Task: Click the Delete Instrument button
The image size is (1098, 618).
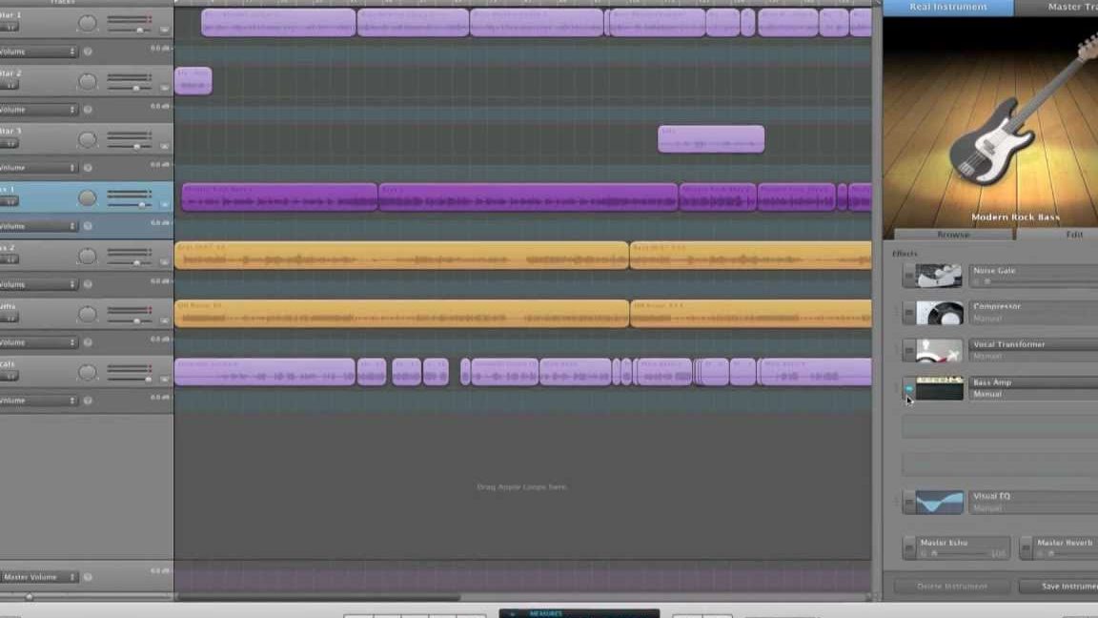Action: [x=949, y=586]
